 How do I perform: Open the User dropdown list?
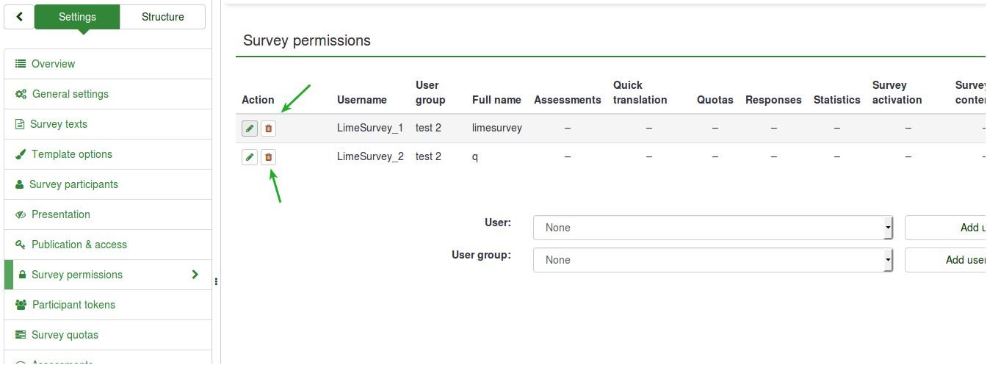tap(712, 228)
